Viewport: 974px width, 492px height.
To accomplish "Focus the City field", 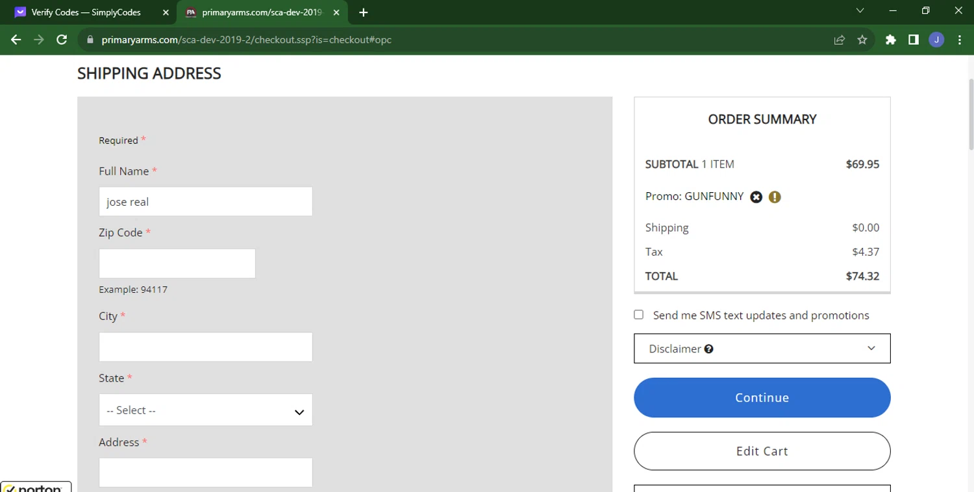I will [206, 347].
